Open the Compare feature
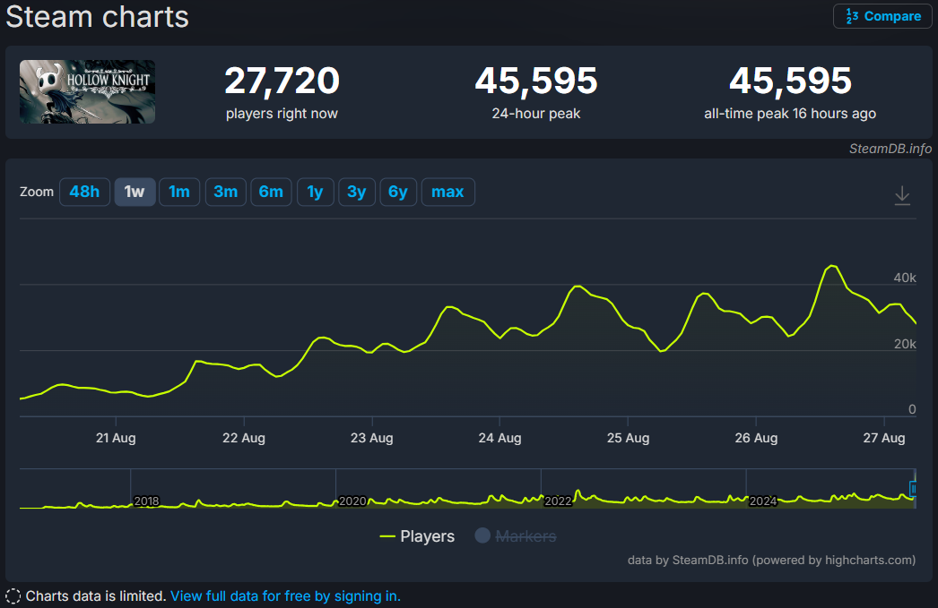Image resolution: width=938 pixels, height=608 pixels. pyautogui.click(x=882, y=16)
